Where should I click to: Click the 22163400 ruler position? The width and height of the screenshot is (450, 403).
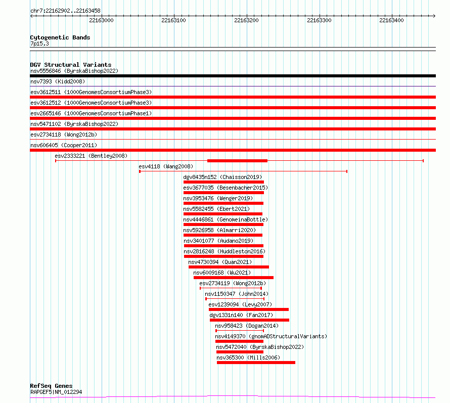[x=391, y=20]
